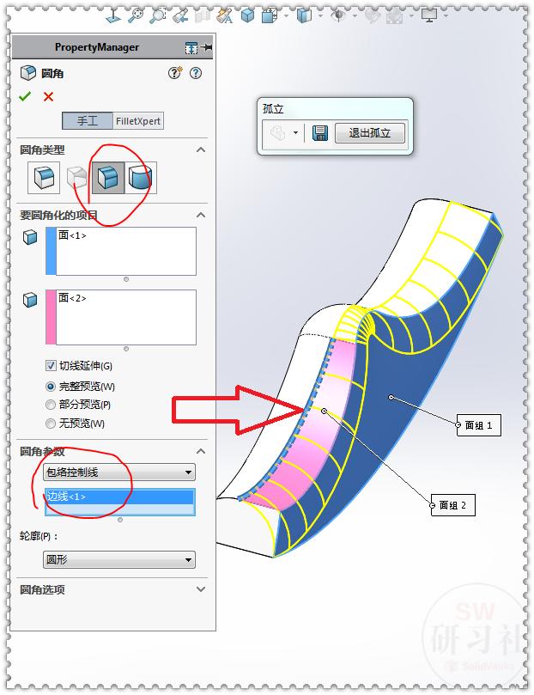This screenshot has height=695, width=534.
Task: Click the pink 面<2> selection color bar
Action: click(51, 317)
